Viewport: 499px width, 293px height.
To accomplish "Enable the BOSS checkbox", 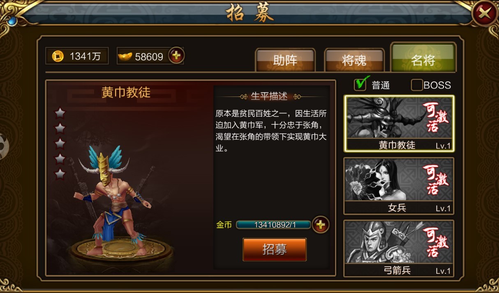I will pos(417,85).
